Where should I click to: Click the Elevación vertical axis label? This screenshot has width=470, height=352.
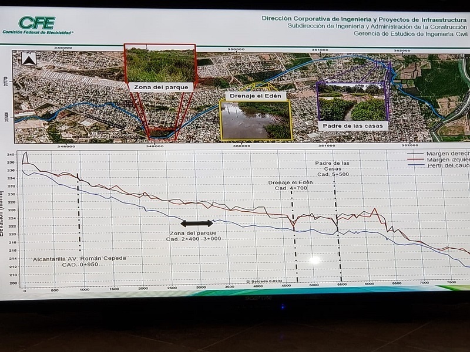coord(10,220)
